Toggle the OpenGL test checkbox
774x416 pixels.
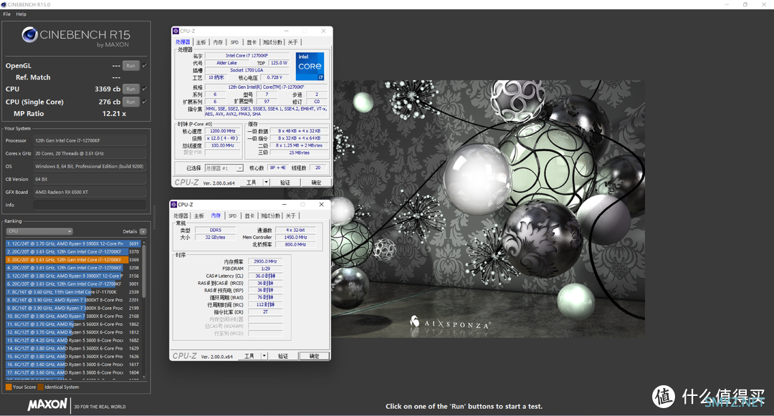(x=144, y=66)
